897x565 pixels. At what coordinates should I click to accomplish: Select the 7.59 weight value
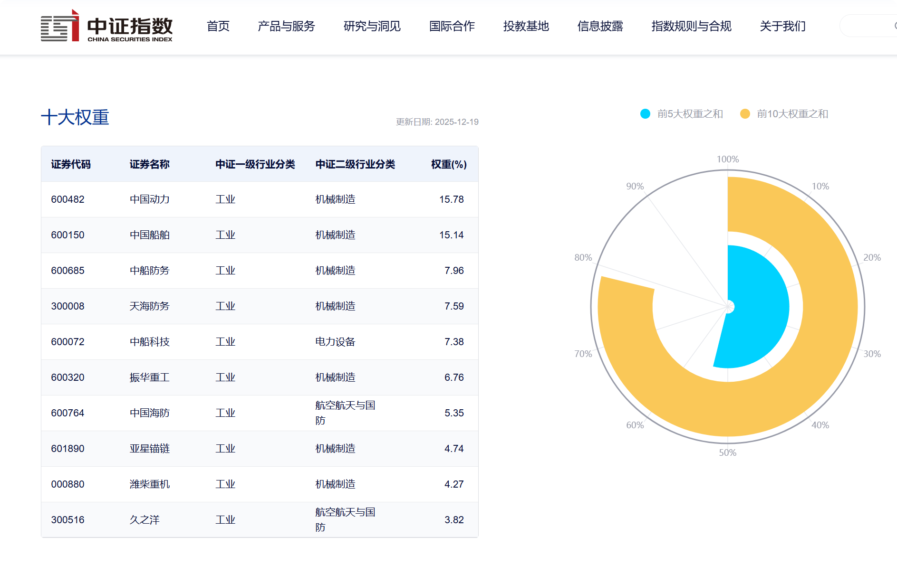pos(454,306)
